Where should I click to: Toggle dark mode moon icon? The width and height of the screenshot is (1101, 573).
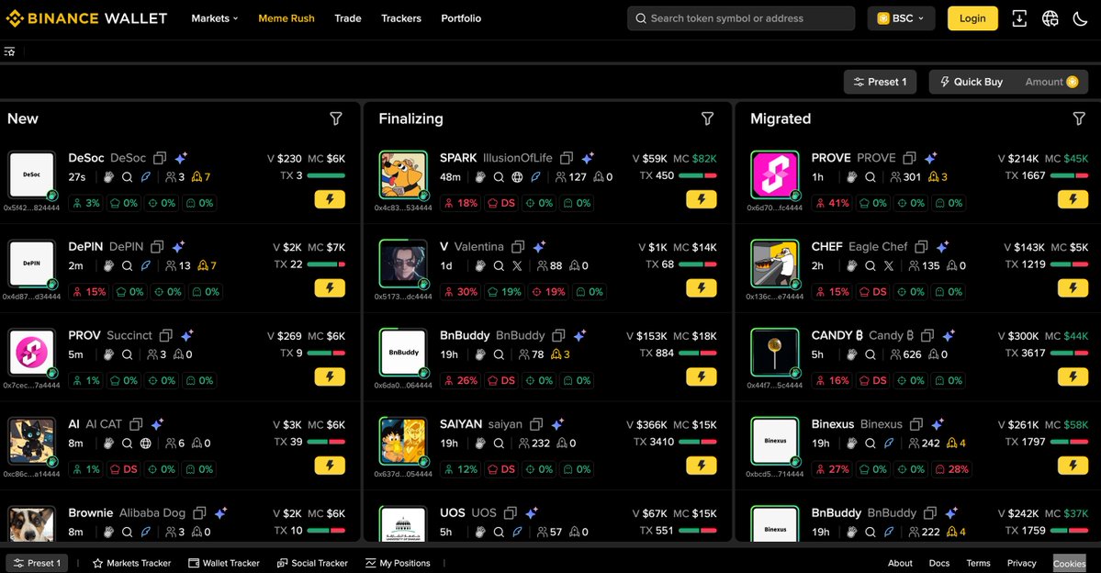click(x=1080, y=19)
